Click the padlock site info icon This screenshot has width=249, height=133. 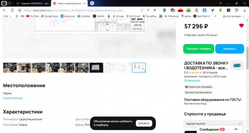coord(19,10)
